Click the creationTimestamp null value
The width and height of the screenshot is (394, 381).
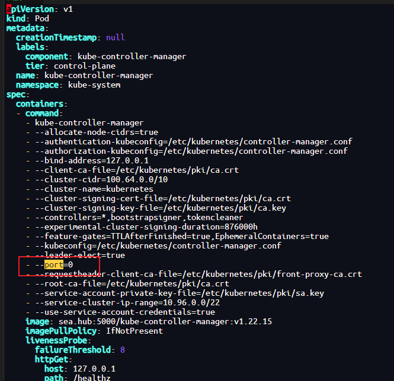[x=115, y=37]
